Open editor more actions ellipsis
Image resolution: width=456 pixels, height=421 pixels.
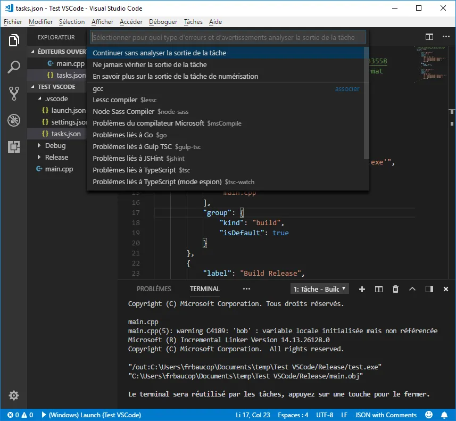click(446, 37)
